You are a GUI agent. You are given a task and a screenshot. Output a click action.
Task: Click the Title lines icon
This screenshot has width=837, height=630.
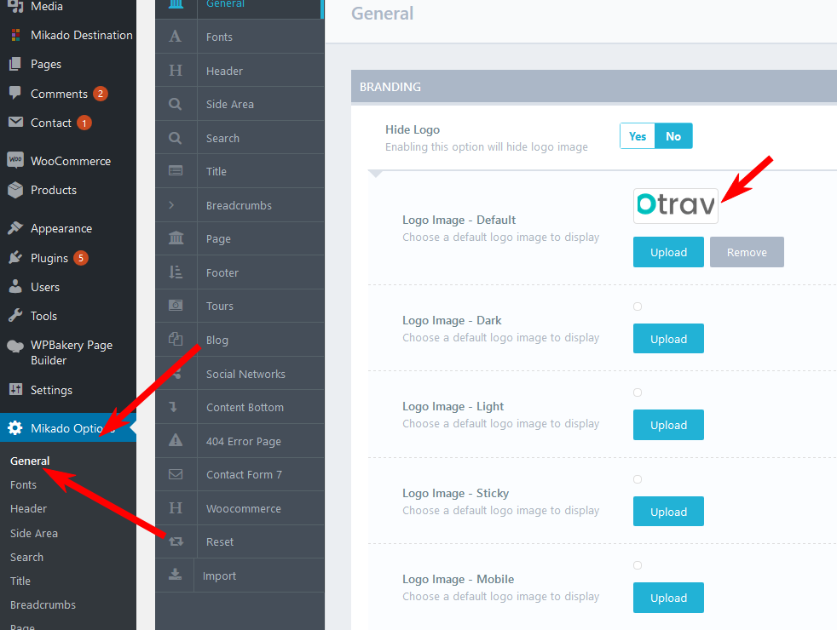click(176, 170)
